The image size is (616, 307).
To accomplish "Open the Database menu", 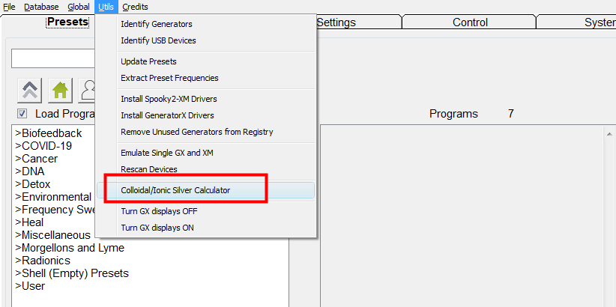I will coord(41,7).
